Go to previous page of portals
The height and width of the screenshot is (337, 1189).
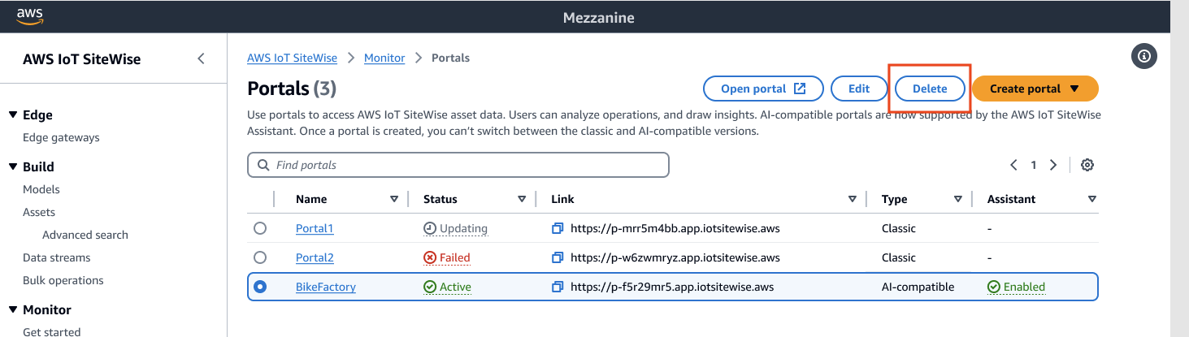pyautogui.click(x=1014, y=165)
